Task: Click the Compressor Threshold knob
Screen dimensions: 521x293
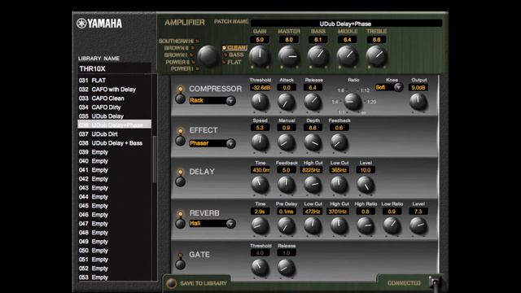Action: tap(260, 101)
